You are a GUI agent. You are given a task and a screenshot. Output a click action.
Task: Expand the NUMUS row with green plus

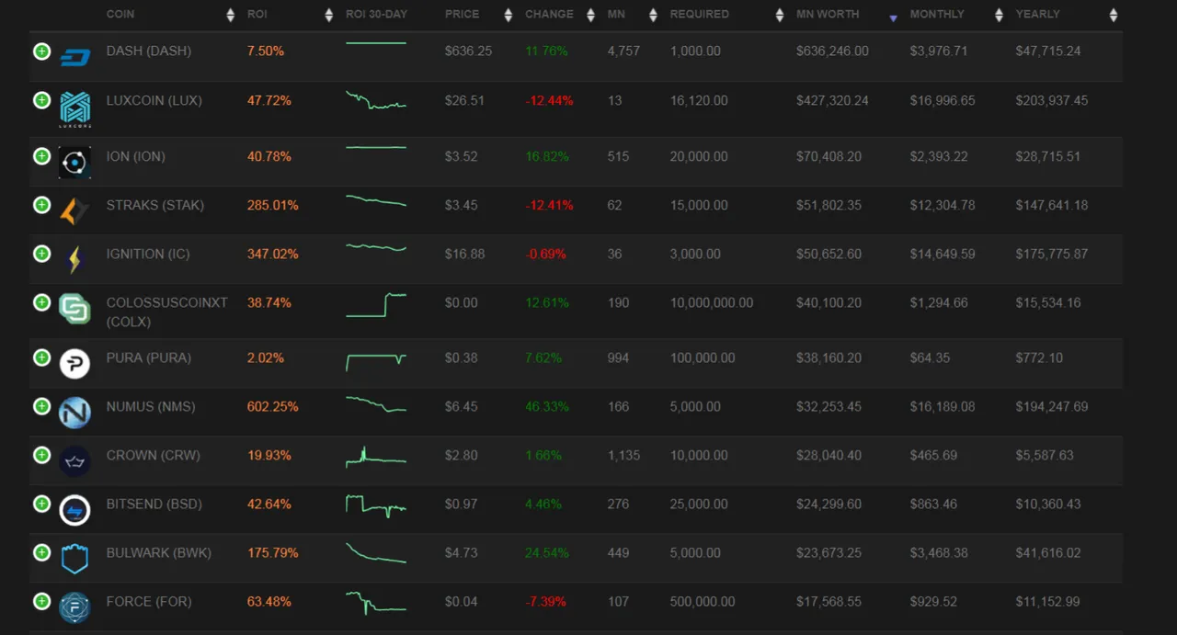point(41,406)
